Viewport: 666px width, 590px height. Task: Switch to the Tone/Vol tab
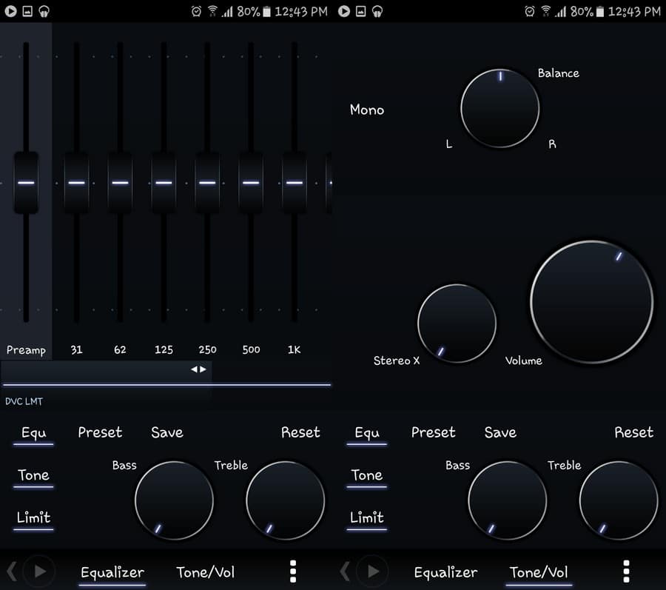pyautogui.click(x=205, y=571)
